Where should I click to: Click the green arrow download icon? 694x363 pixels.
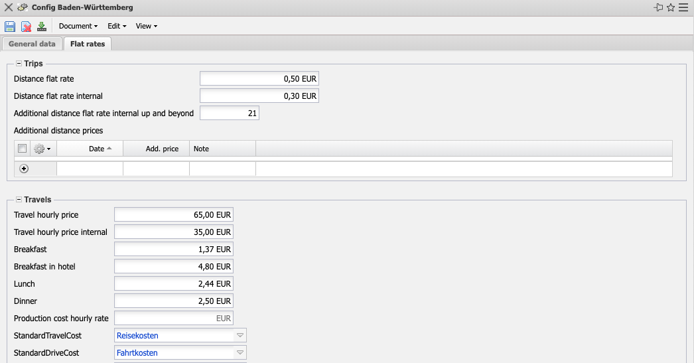point(42,27)
